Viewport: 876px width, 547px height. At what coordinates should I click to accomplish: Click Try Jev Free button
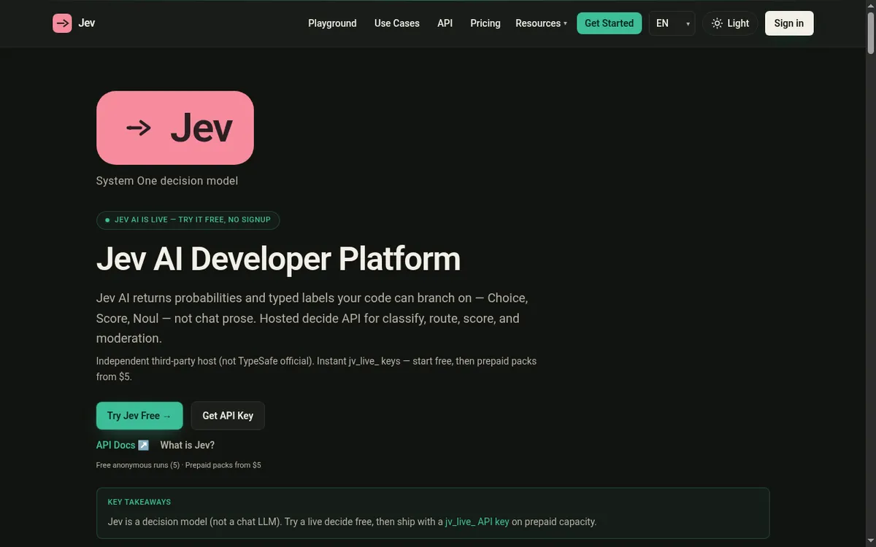click(x=139, y=416)
